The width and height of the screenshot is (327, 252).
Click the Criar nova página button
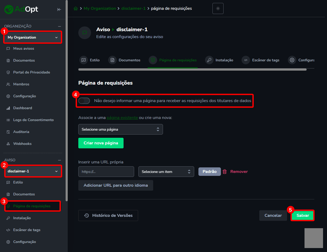click(x=101, y=143)
